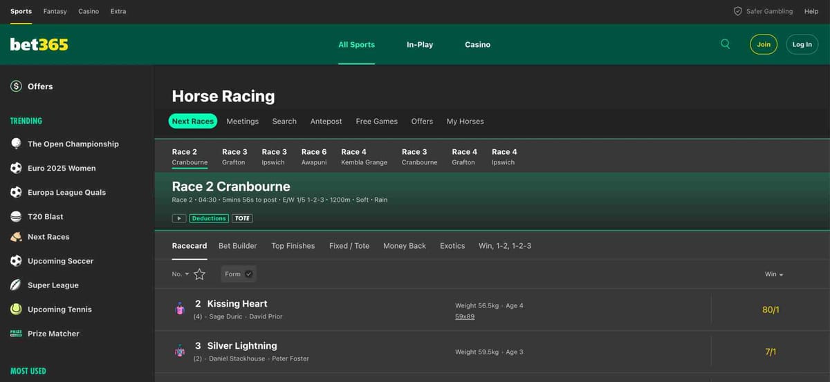Click the T20 Blast cricket icon
Viewport: 830px width, 382px height.
pyautogui.click(x=16, y=216)
